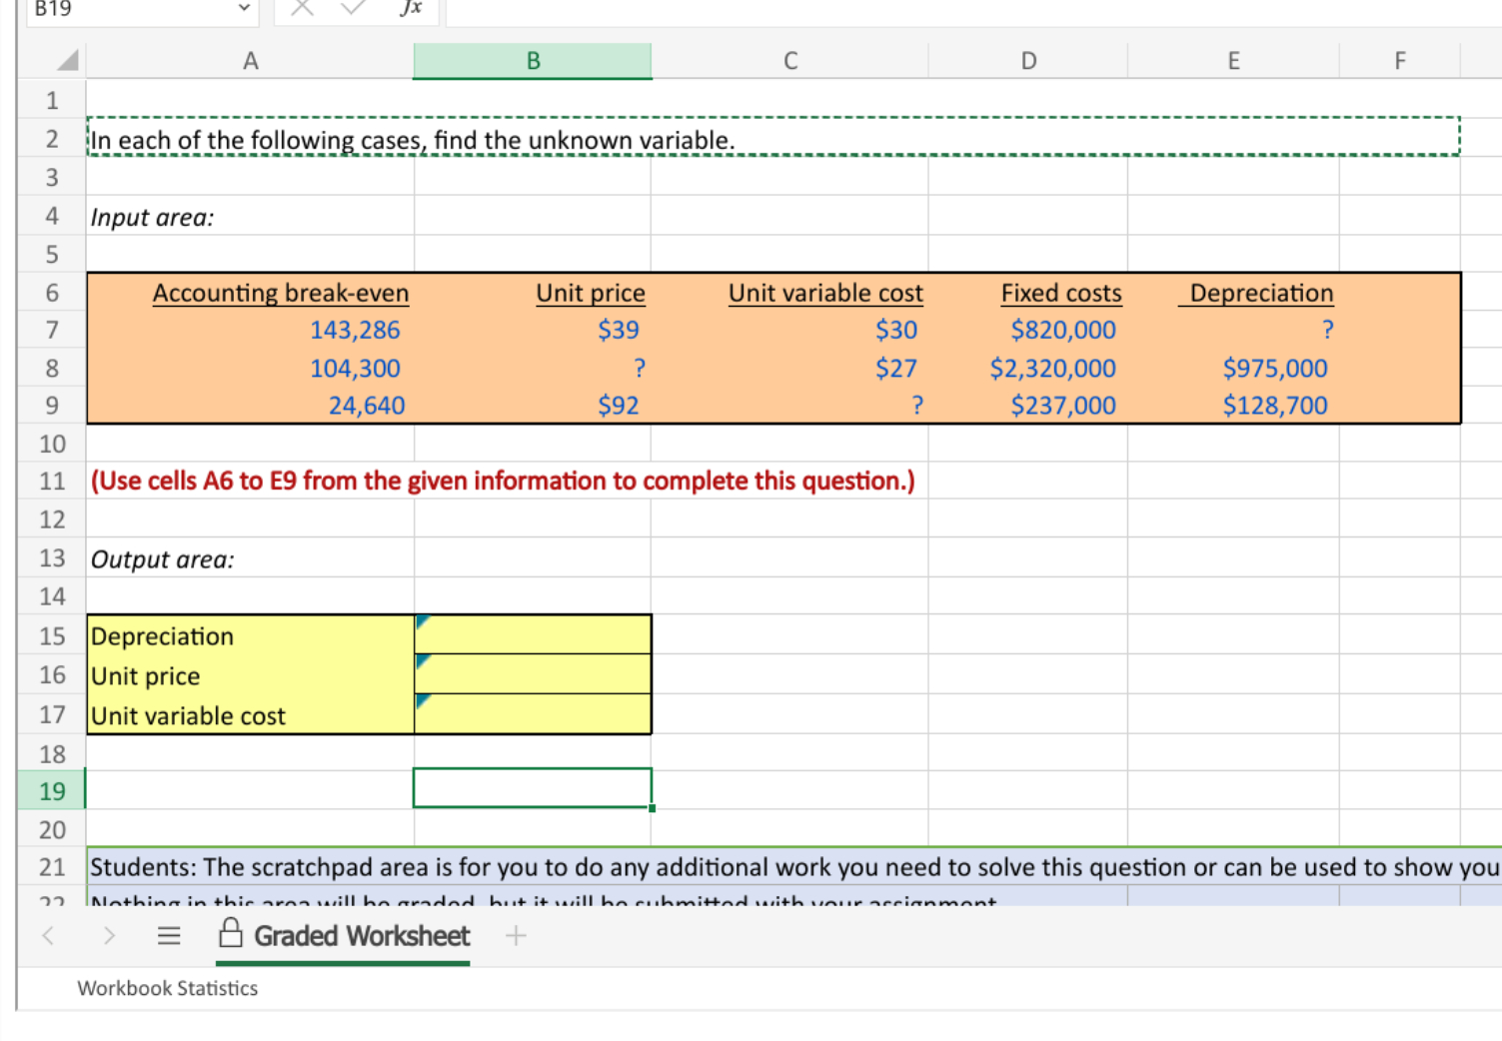Select the cell containing $2,320,000
The height and width of the screenshot is (1041, 1502).
click(1028, 368)
